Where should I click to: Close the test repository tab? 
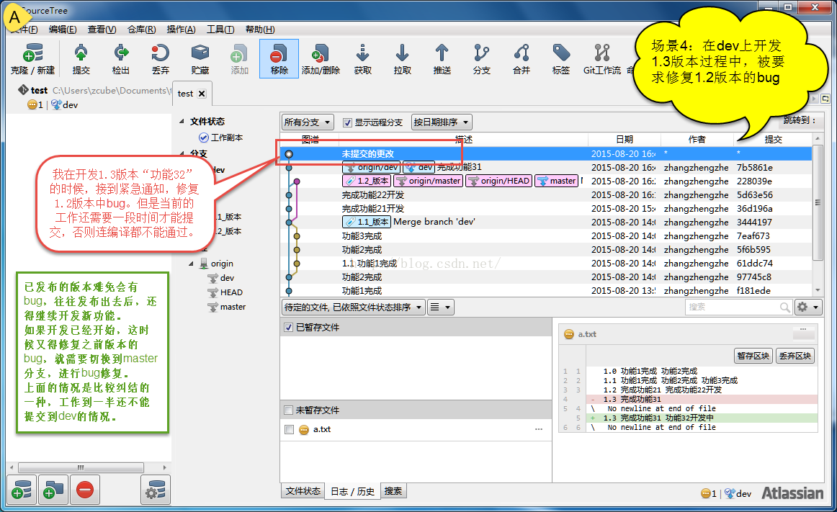(x=202, y=94)
